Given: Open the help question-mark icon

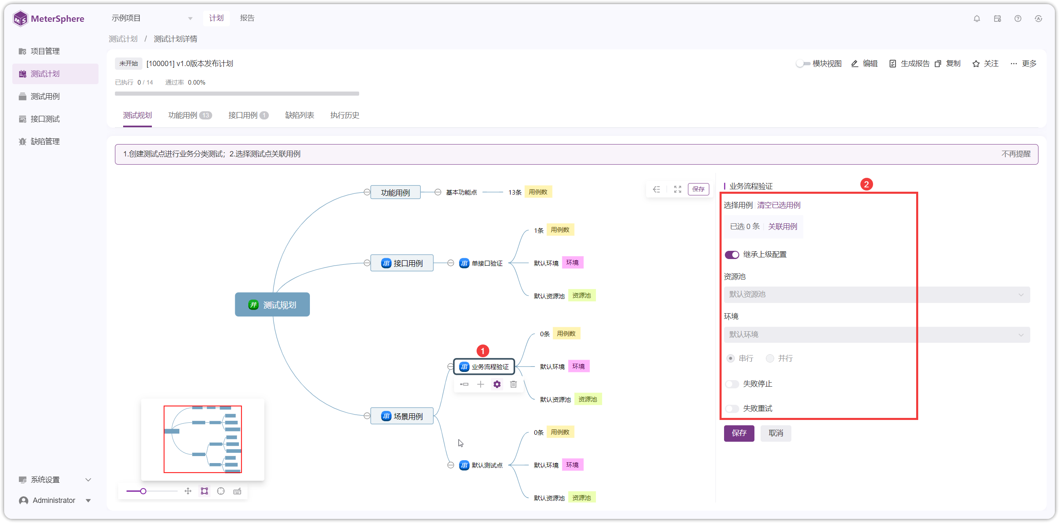Looking at the screenshot, I should pyautogui.click(x=1018, y=18).
